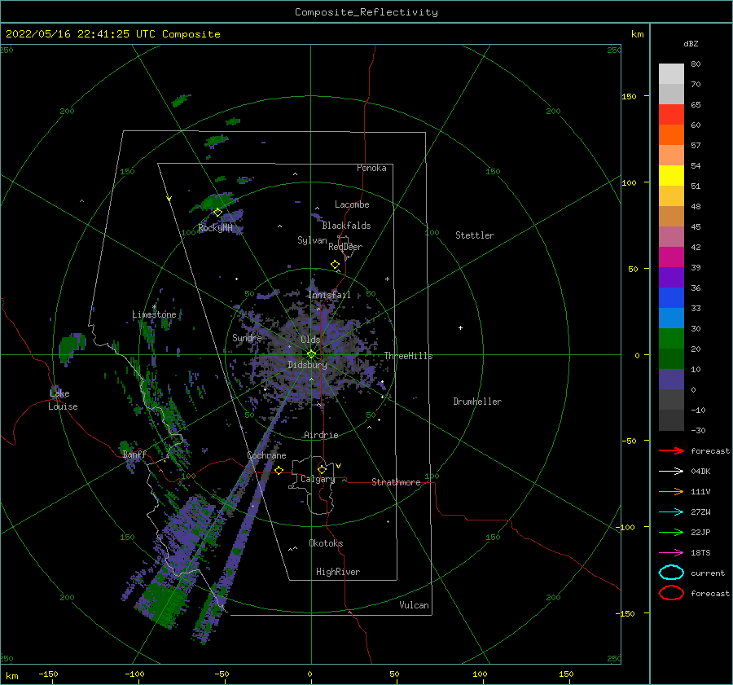Click the Innisfail town label
Viewport: 733px width, 685px height.
coord(329,295)
